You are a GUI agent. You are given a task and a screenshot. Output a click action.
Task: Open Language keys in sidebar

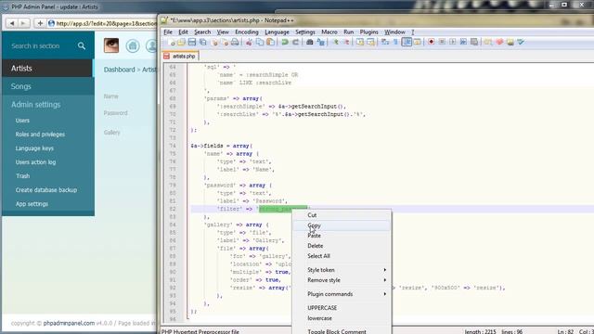(34, 148)
